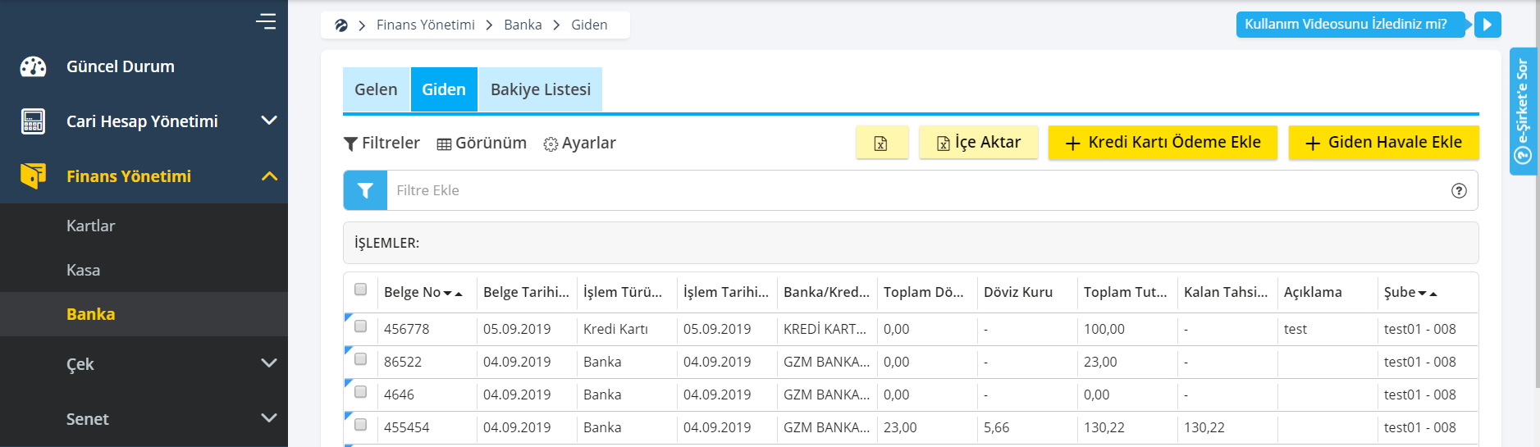Click document number 456778 cell
This screenshot has width=1540, height=447.
[407, 329]
